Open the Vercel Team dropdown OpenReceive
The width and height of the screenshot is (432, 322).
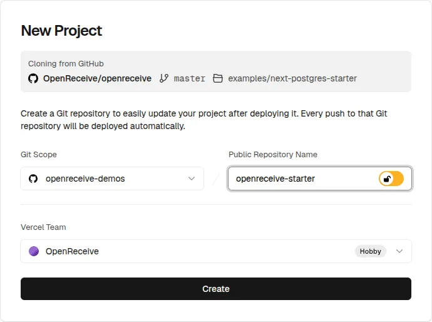pos(216,251)
